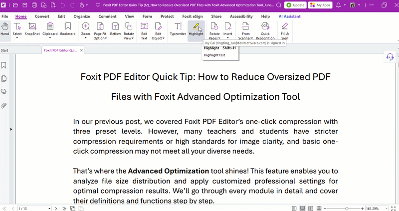Screen dimensions: 399x211
Task: Open the notifications bell
Action: point(339,5)
